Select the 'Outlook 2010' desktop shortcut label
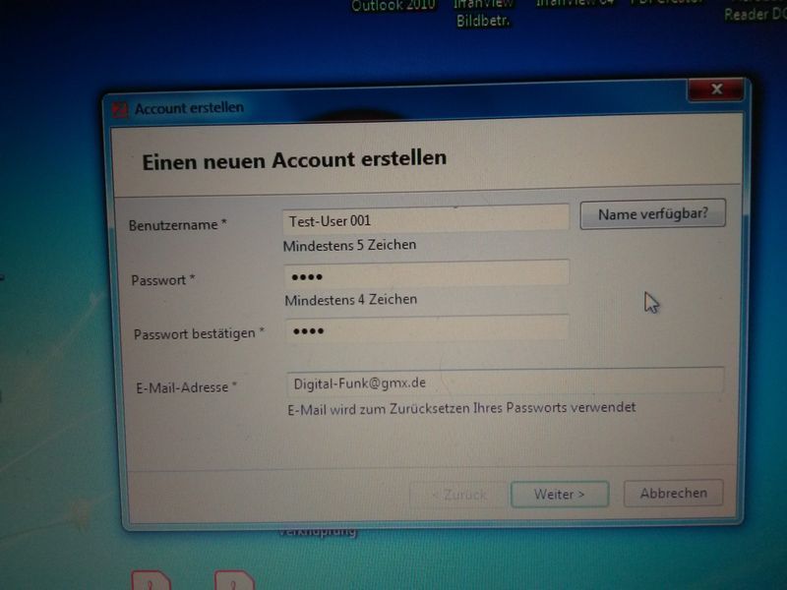The height and width of the screenshot is (590, 787). [393, 6]
